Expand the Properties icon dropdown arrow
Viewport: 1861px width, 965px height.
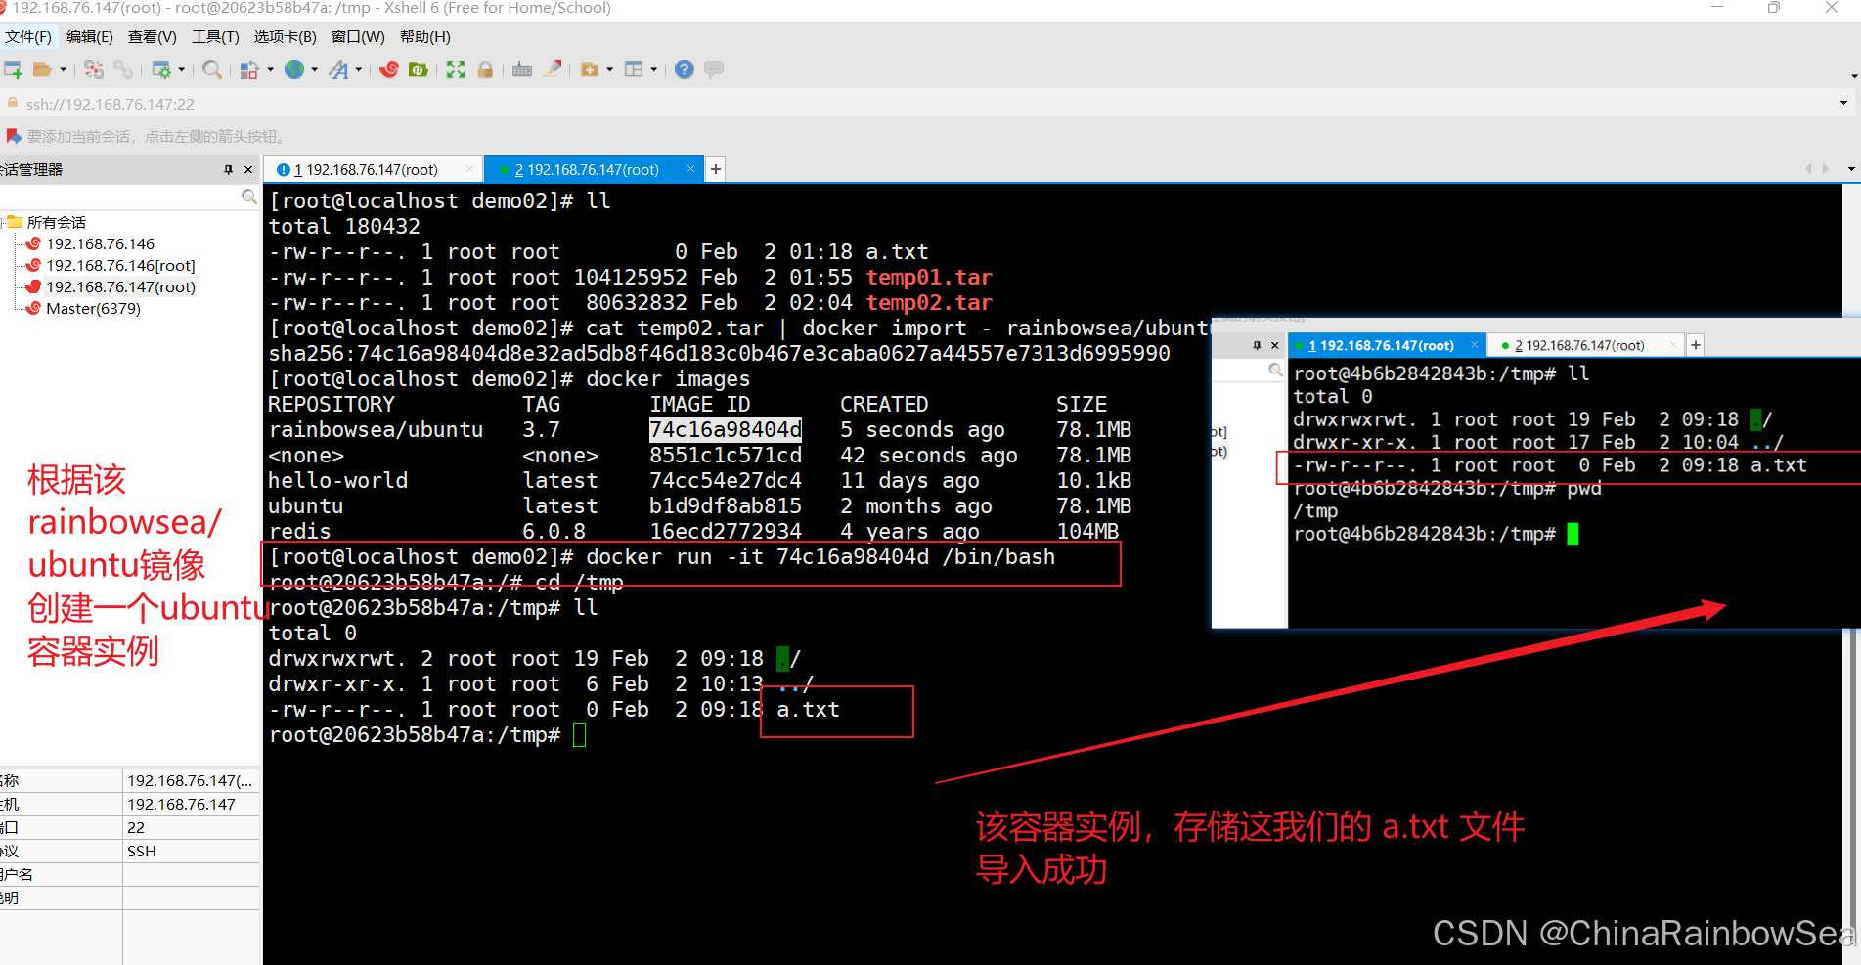(x=181, y=69)
